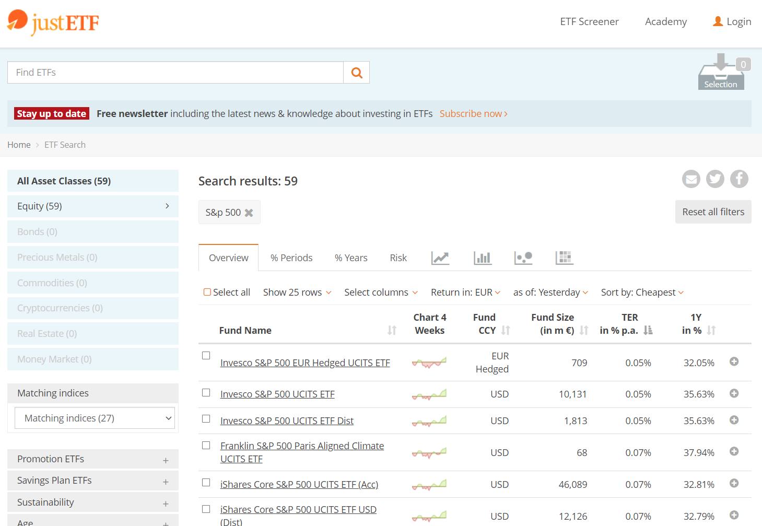Check Invesco S&P 500 UCITS ETF Dist row
The width and height of the screenshot is (762, 526).
206,419
